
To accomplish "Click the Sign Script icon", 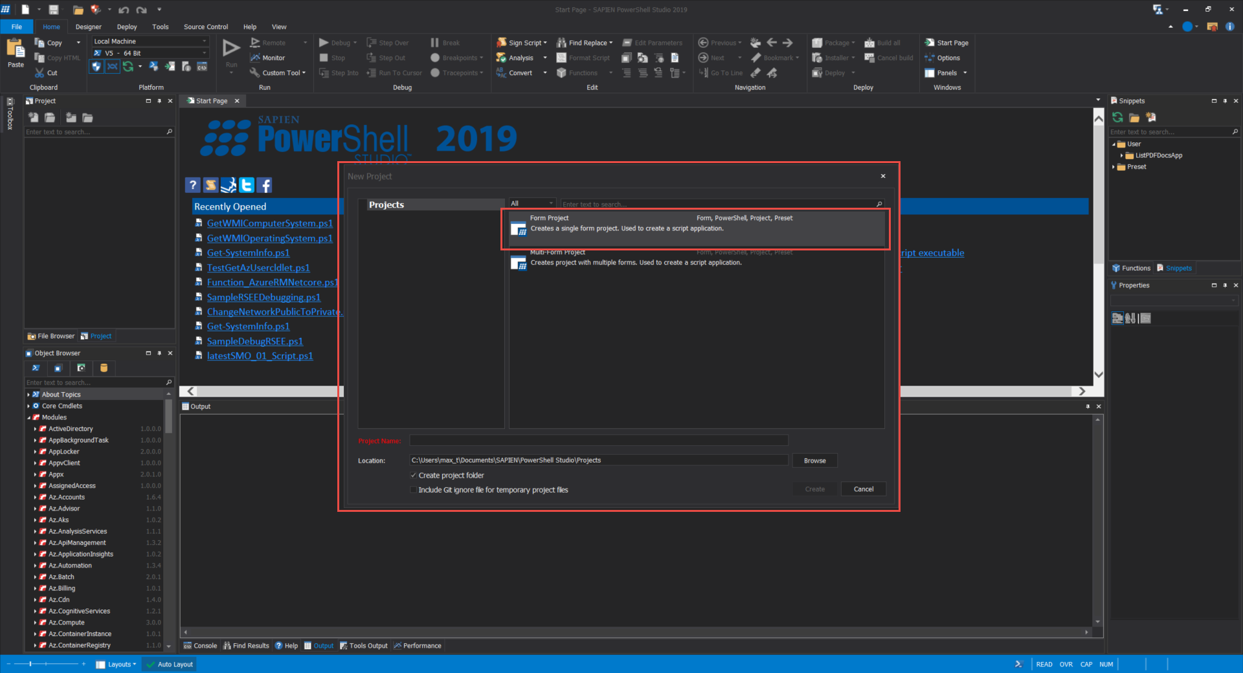I will click(x=502, y=43).
